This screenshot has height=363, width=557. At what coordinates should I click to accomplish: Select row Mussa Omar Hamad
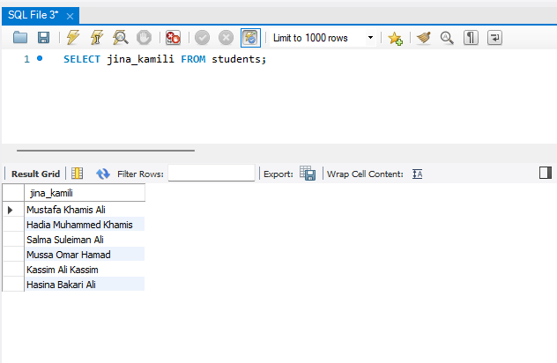[x=85, y=255]
